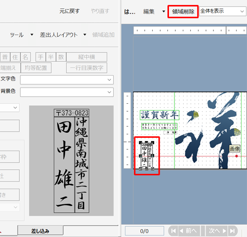Click the 元に戻す undo button

[x=70, y=11]
